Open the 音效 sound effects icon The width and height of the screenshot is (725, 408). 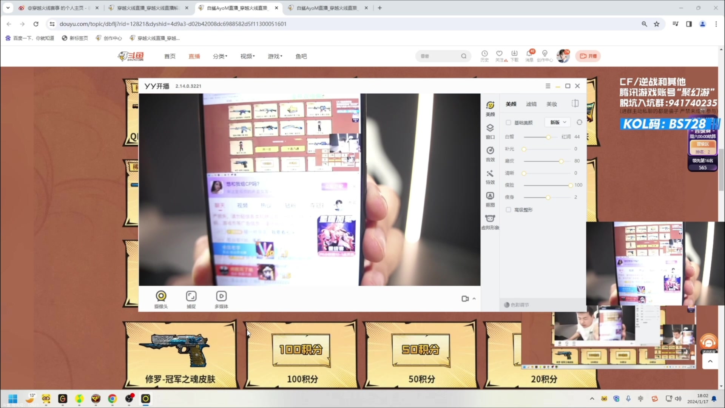pos(490,150)
